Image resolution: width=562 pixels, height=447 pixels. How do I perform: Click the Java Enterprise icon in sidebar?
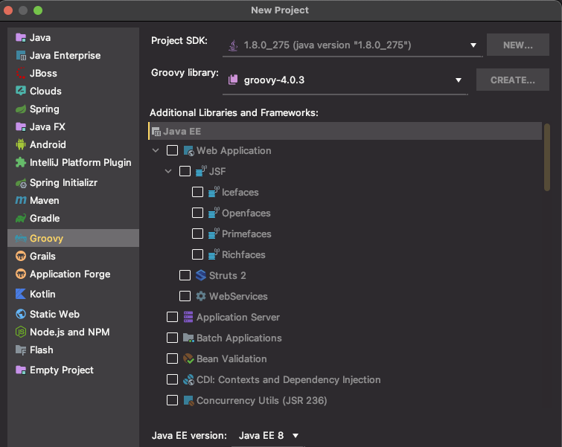click(21, 56)
